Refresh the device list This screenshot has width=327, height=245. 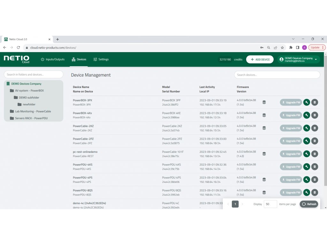[x=309, y=204]
